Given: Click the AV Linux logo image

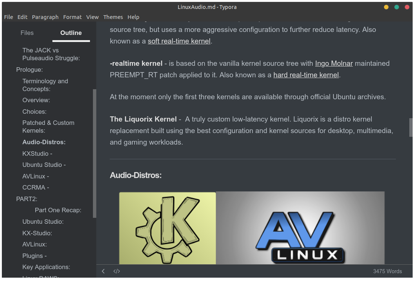Looking at the screenshot, I should click(300, 228).
